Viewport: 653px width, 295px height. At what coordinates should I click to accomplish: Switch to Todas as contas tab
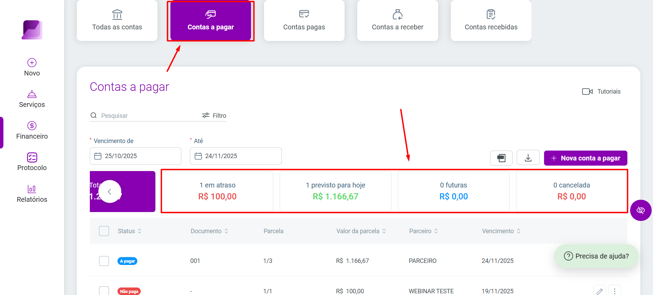[117, 20]
